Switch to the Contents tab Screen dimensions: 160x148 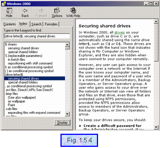click(x=10, y=24)
